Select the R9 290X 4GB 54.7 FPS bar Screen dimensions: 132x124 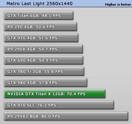tap(43, 49)
